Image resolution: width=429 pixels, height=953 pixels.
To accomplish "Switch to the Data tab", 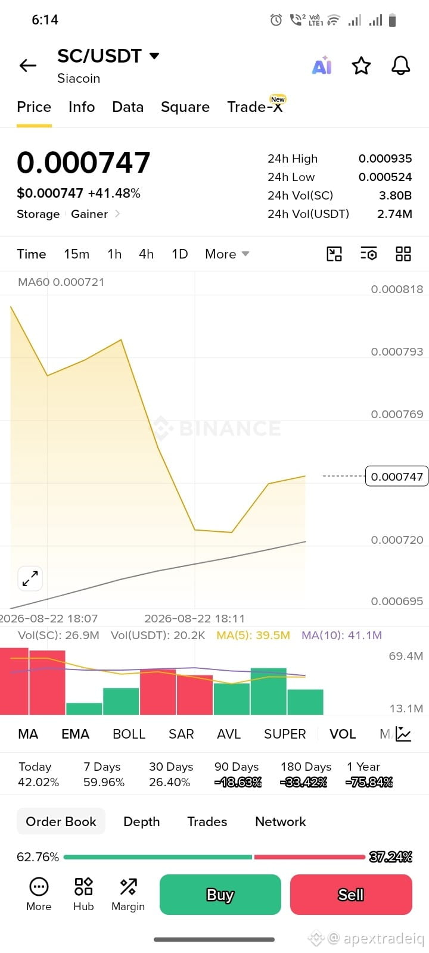I will point(128,107).
